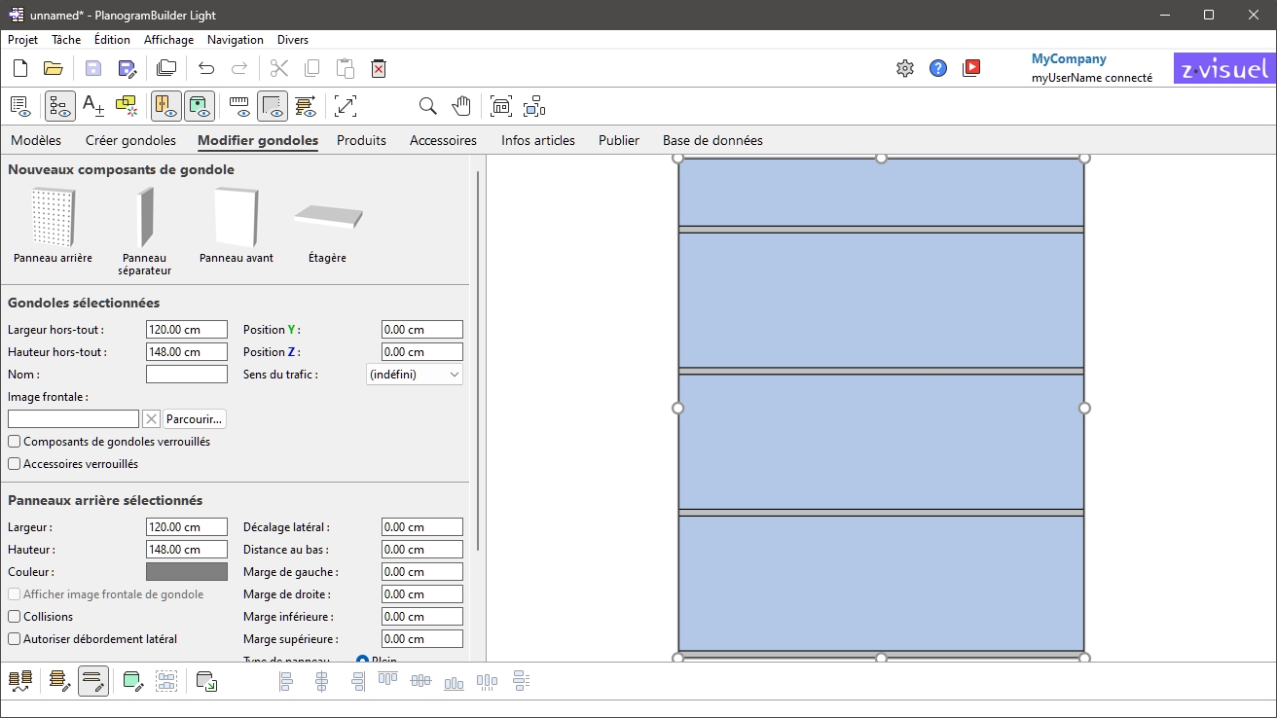Open the Tâche menu
Viewport: 1277px width, 718px height.
coord(66,40)
